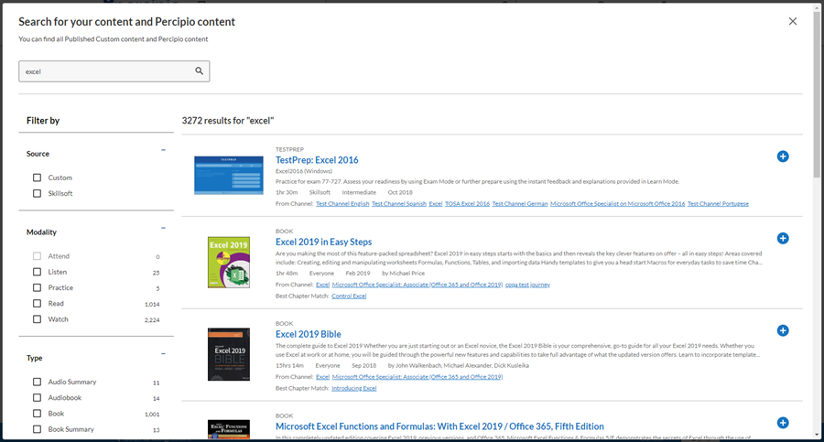
Task: Add Microsoft Excel Functions and Formulas with plus
Action: coord(783,423)
